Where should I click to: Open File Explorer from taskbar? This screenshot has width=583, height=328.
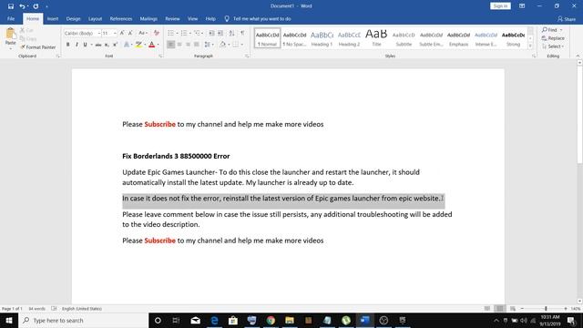[x=290, y=320]
